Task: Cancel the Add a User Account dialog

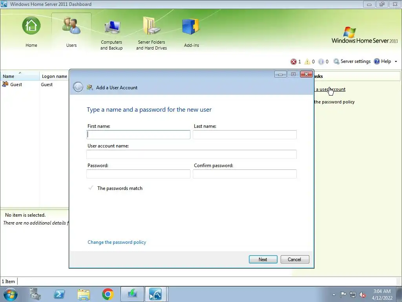Action: (x=295, y=260)
